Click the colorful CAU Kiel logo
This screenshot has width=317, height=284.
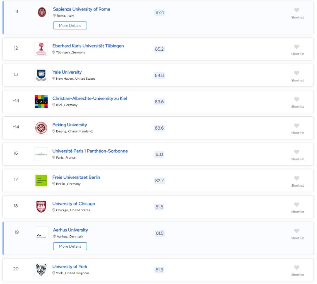(x=41, y=101)
